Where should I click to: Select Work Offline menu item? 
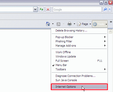click(x=79, y=52)
